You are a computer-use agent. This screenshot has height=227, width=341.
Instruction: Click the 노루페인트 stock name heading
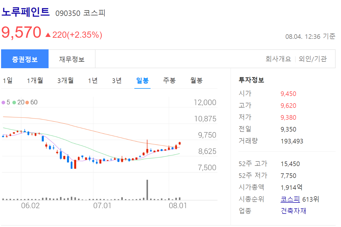[x=26, y=12]
